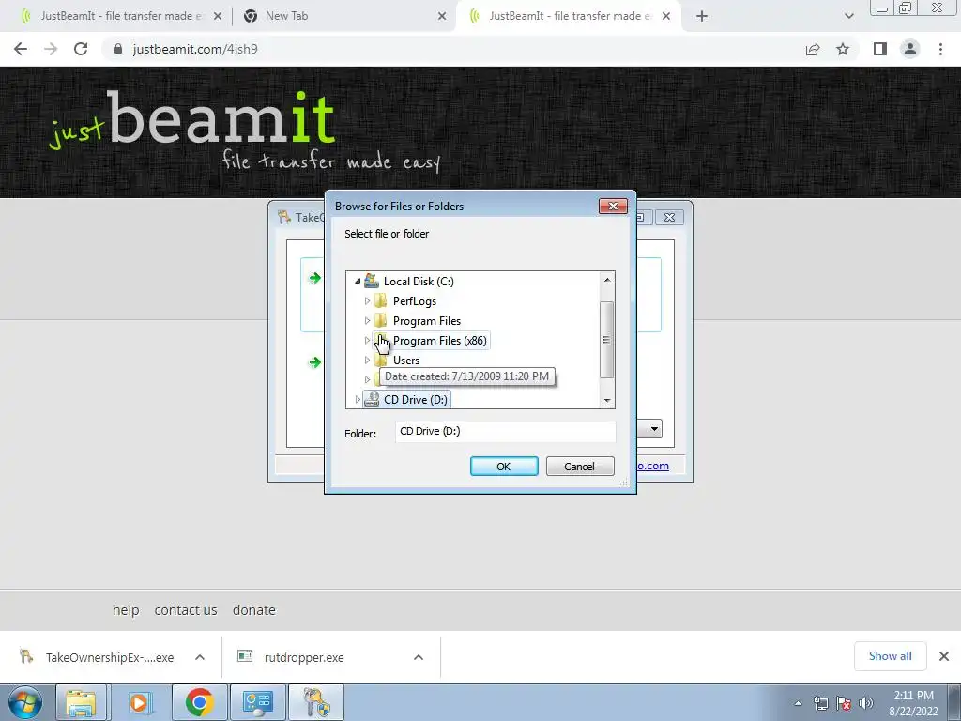This screenshot has height=721, width=961.
Task: Select the Program Files folder
Action: (427, 321)
